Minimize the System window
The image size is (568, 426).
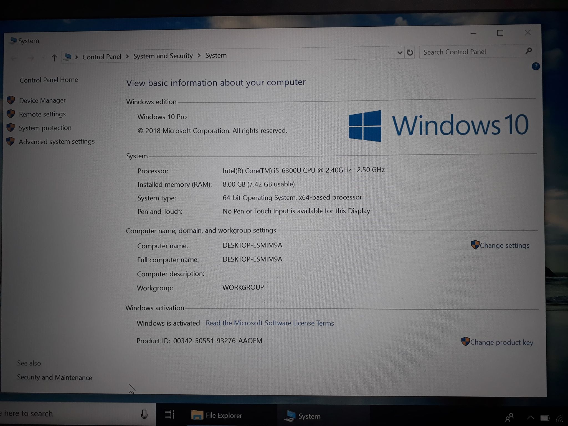[473, 34]
